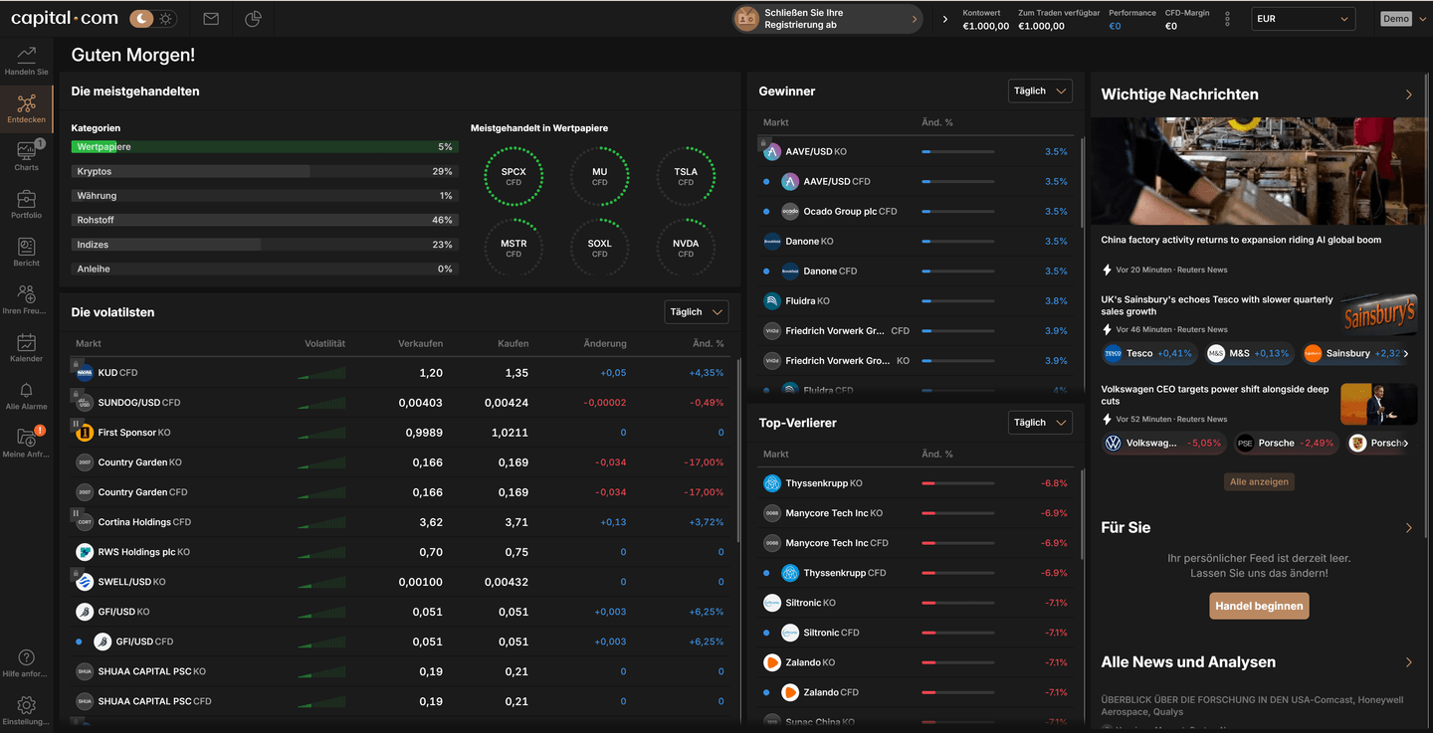Open the registration completion banner
This screenshot has height=733, width=1433.
pyautogui.click(x=828, y=19)
